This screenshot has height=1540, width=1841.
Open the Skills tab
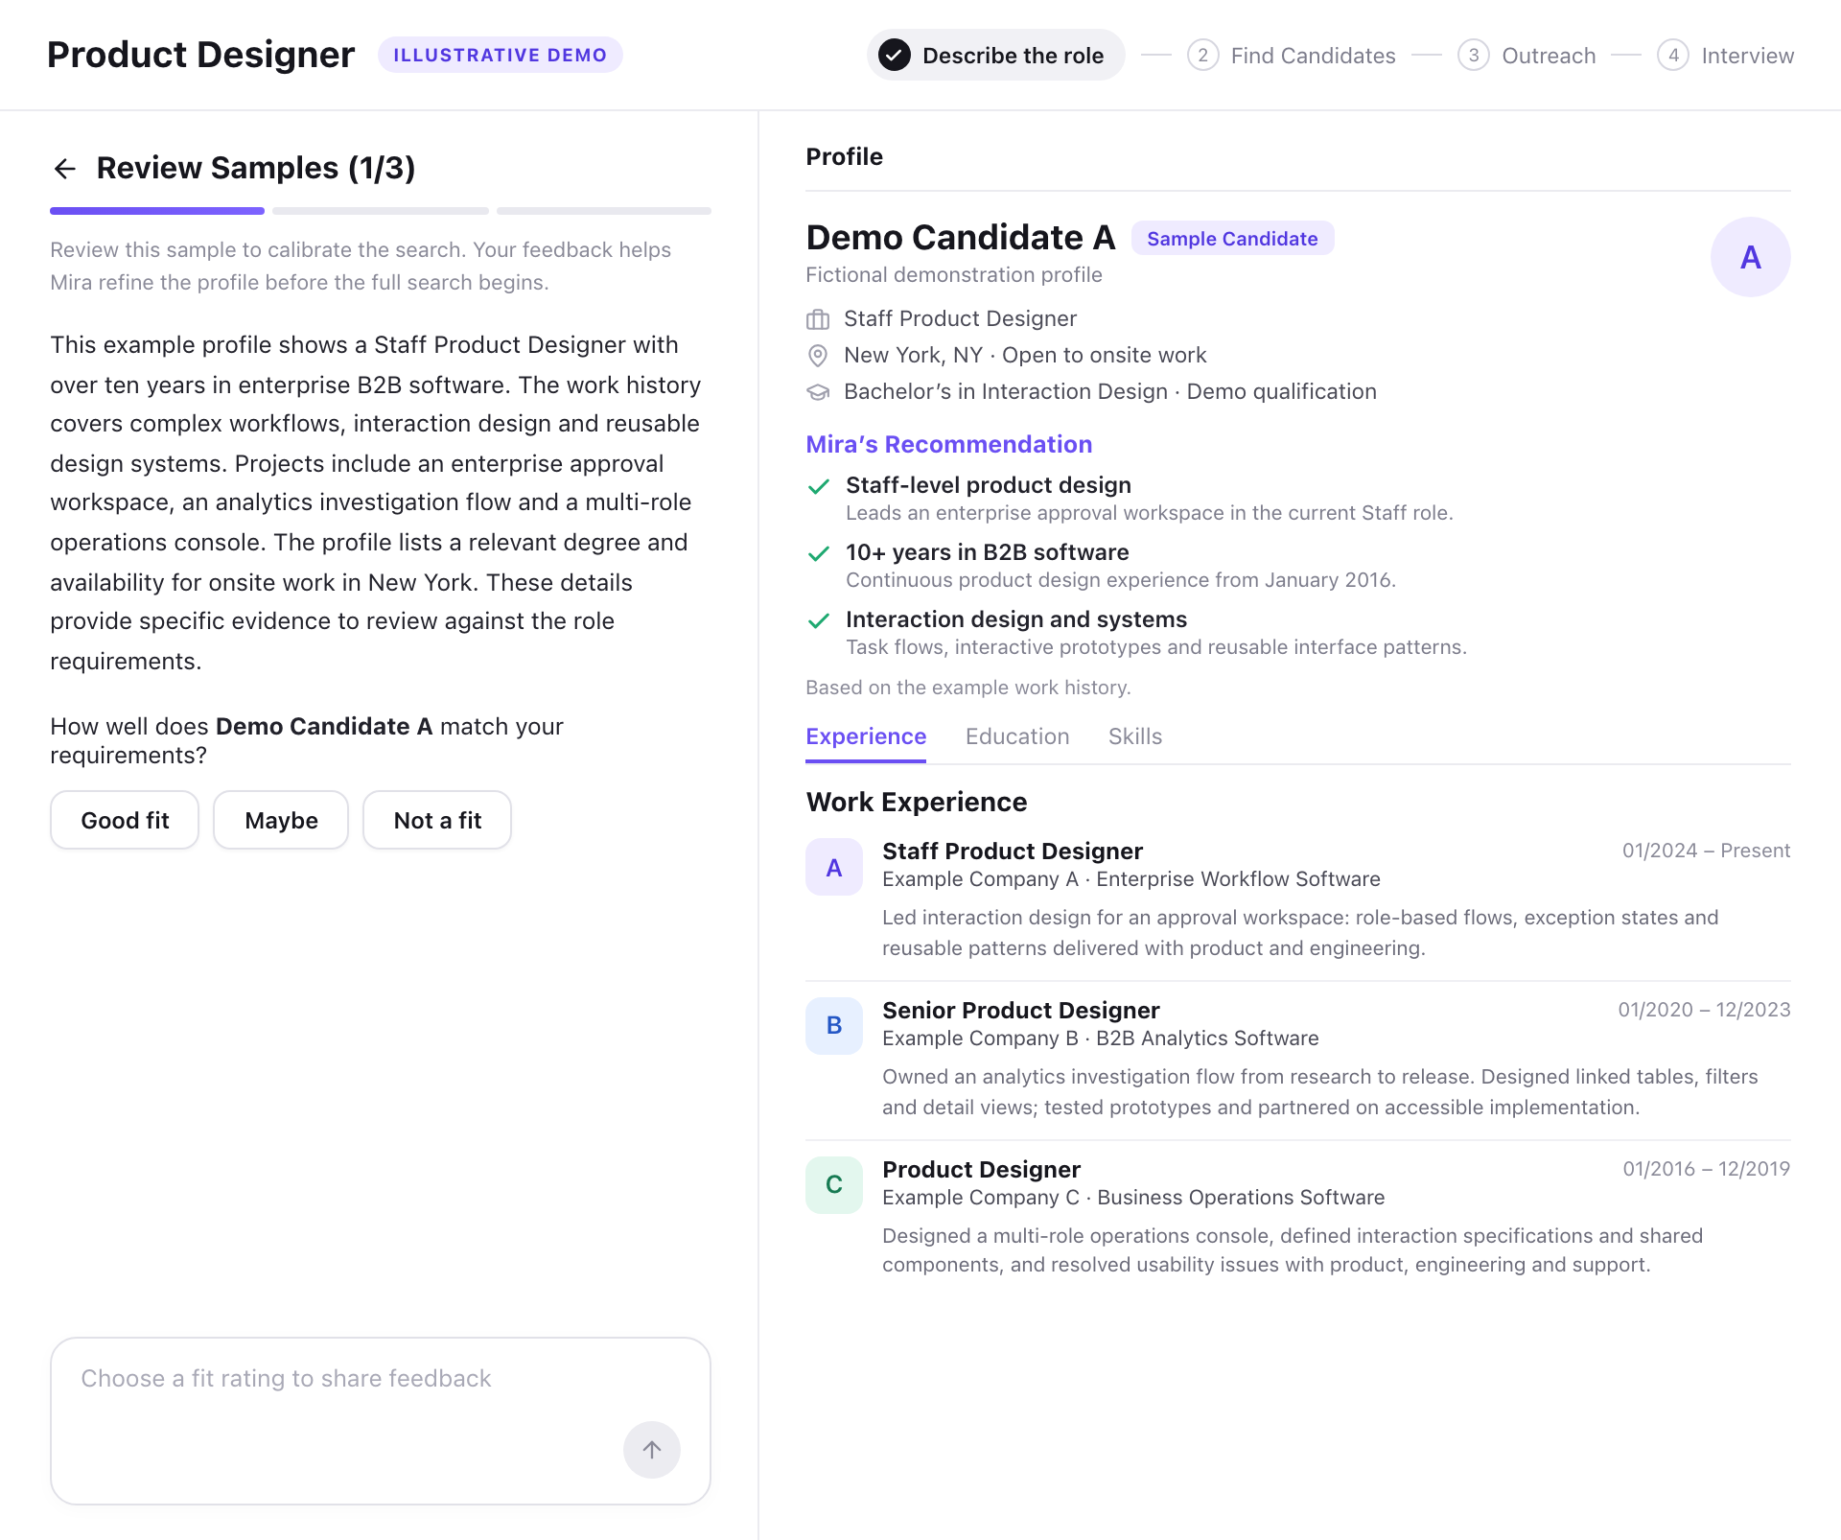pyautogui.click(x=1135, y=736)
